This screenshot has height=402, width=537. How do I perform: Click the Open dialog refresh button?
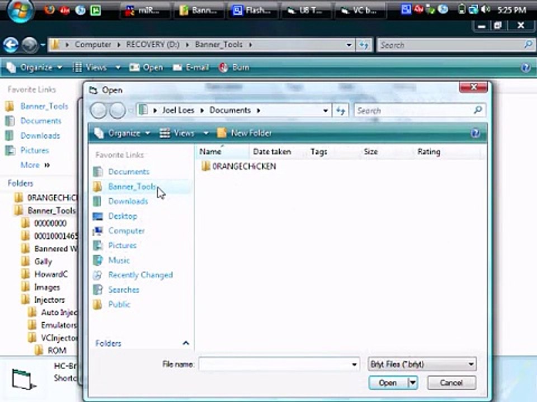[x=340, y=111]
